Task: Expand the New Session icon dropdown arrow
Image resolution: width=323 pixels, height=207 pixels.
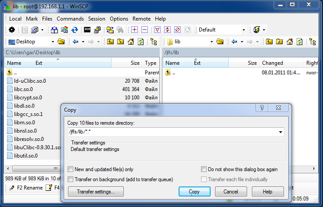Action: pyautogui.click(x=264, y=30)
